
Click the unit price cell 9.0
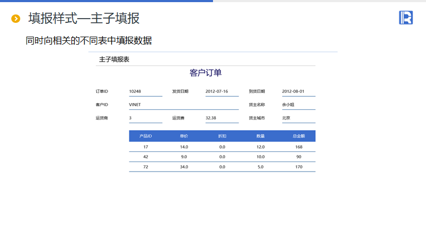pos(184,157)
